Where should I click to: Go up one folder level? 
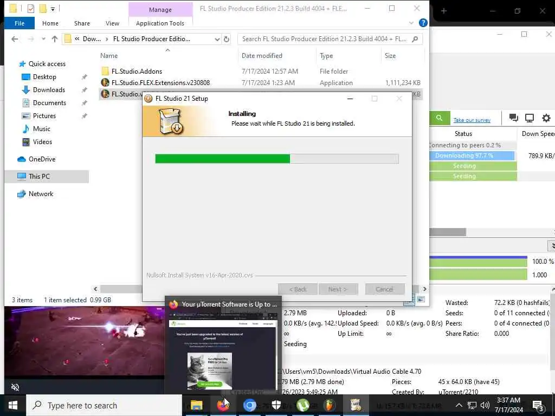tap(55, 39)
